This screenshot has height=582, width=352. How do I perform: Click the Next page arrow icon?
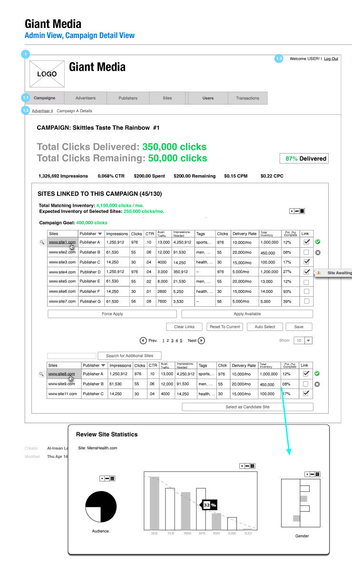[201, 340]
